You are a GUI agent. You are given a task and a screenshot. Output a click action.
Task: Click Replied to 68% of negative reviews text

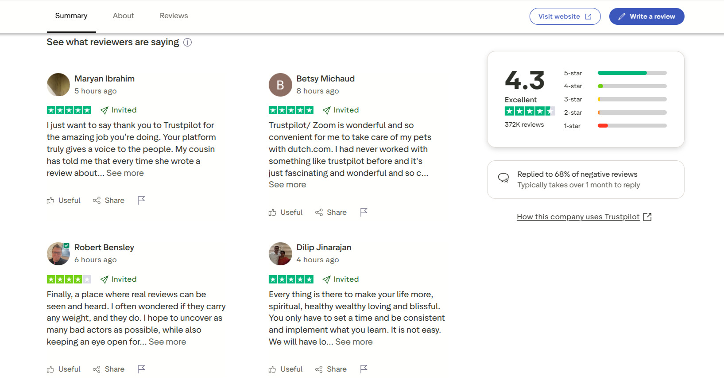577,175
